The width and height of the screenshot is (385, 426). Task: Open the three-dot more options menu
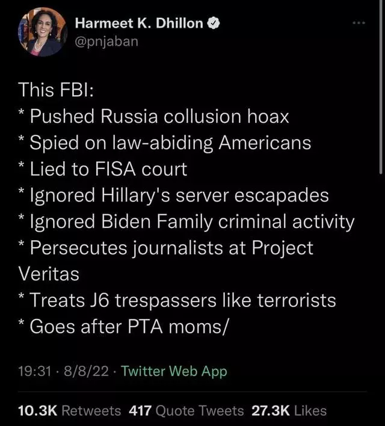tap(359, 23)
